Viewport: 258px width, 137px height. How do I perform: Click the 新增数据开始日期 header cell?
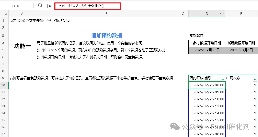[x=241, y=43]
